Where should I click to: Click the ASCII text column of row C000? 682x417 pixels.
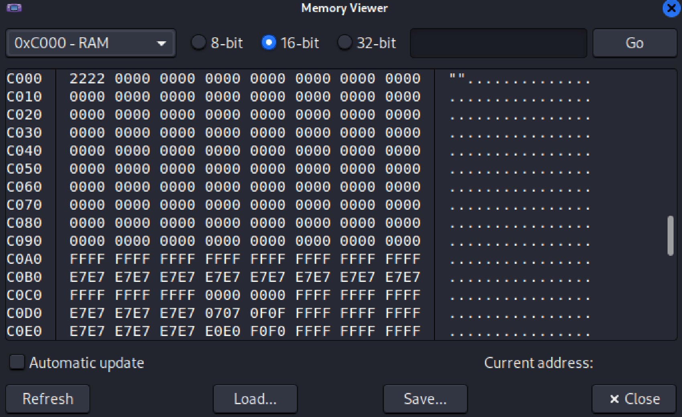(x=520, y=79)
